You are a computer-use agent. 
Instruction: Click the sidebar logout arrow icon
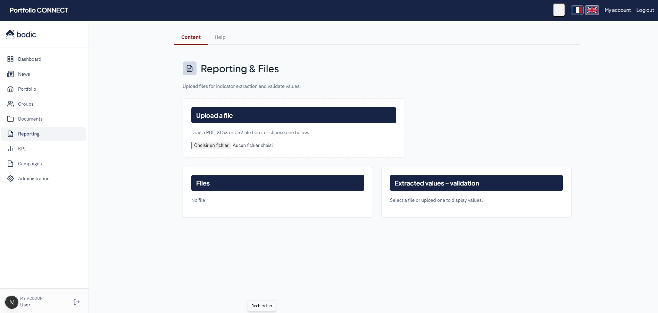point(77,302)
